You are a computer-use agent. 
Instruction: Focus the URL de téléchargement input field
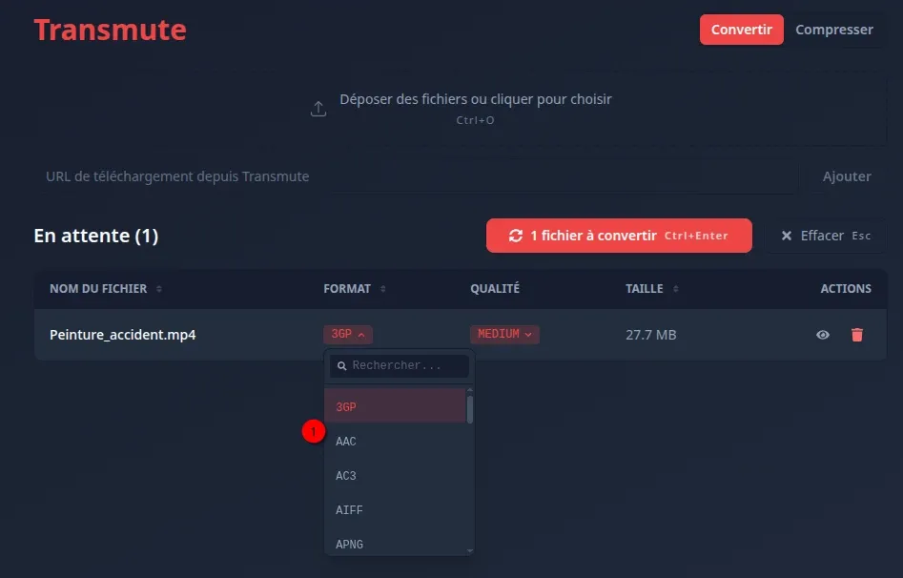pos(417,176)
